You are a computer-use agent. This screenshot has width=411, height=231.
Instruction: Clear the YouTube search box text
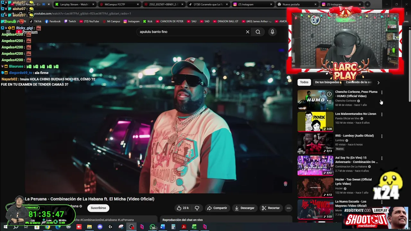tap(248, 32)
